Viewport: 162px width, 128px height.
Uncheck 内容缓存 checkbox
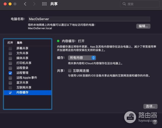click(x=10, y=93)
